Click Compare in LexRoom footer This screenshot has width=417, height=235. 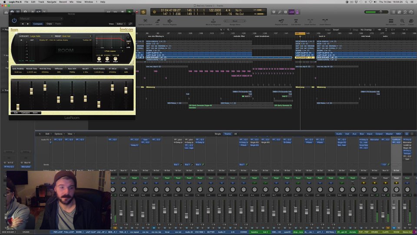[x=26, y=113]
